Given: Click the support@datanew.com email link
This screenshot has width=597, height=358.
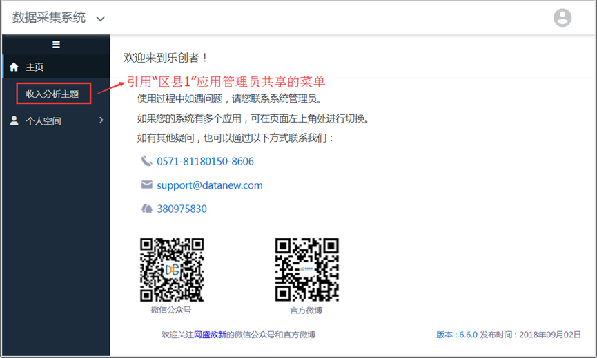Looking at the screenshot, I should click(209, 185).
